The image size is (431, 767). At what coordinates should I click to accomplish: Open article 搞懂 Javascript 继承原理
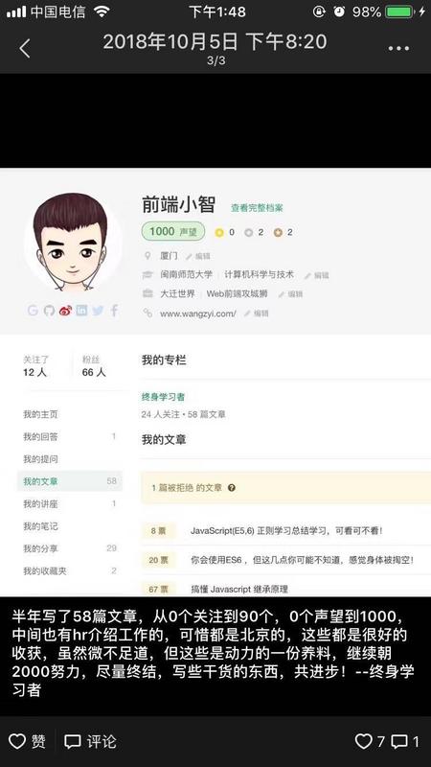tap(239, 589)
